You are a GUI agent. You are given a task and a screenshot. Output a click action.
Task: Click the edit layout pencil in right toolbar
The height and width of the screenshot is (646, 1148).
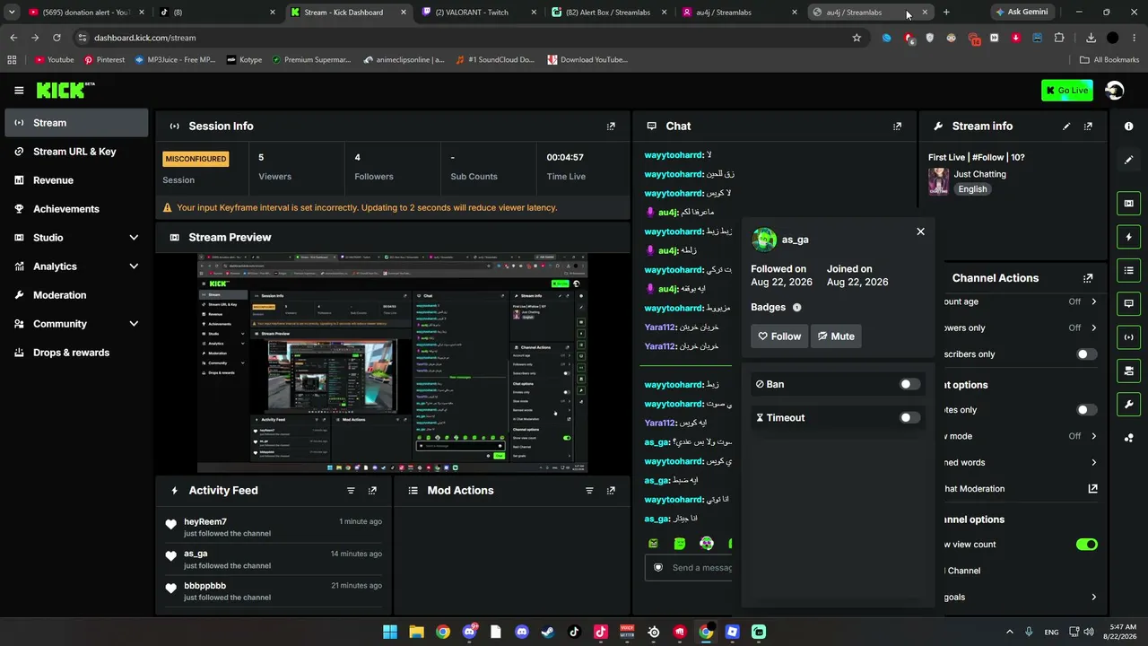coord(1128,160)
